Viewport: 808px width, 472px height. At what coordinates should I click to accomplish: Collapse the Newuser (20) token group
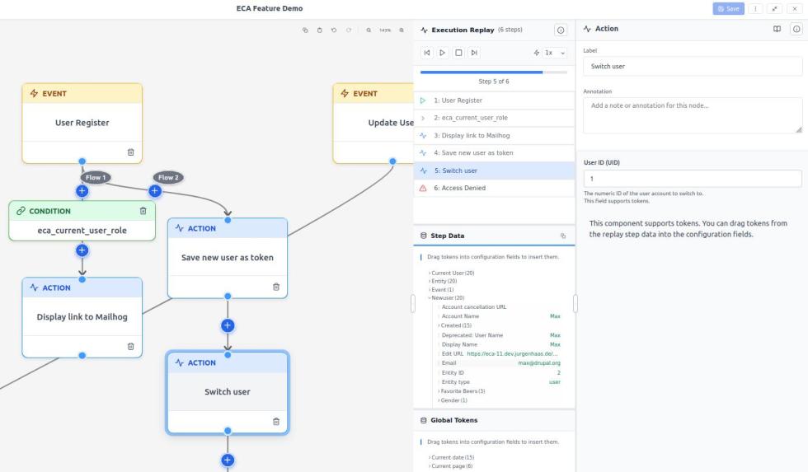(x=446, y=297)
